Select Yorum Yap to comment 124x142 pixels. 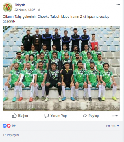59,116
